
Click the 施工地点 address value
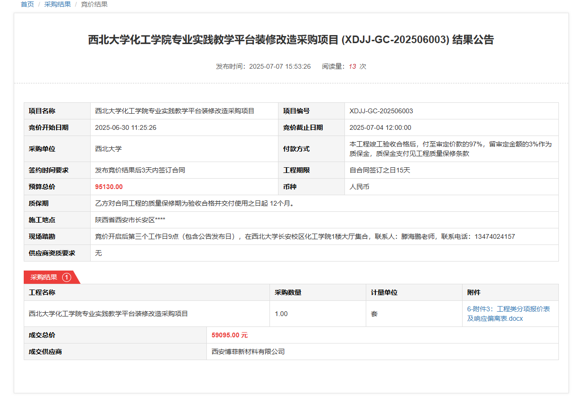[130, 220]
